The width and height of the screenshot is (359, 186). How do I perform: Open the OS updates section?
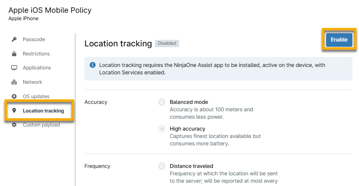36,96
